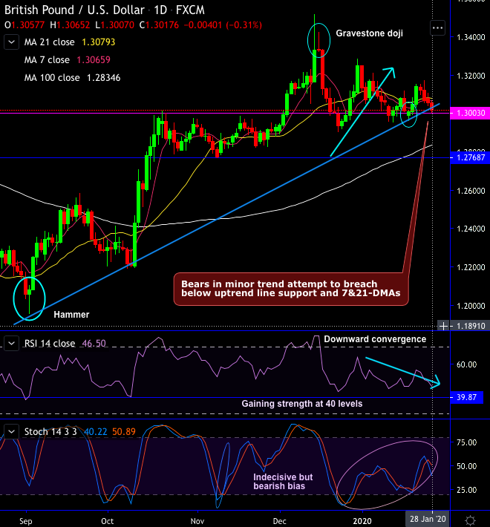Viewport: 490px width, 527px height.
Task: Click the Sep label on time axis
Action: 26,521
